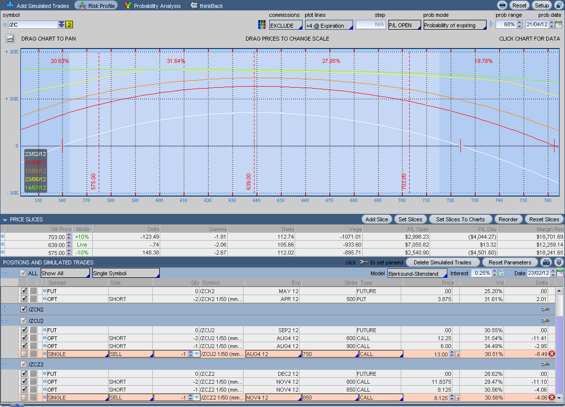Image resolution: width=565 pixels, height=407 pixels.
Task: Click the colored grid icon beside commissions
Action: [x=262, y=25]
